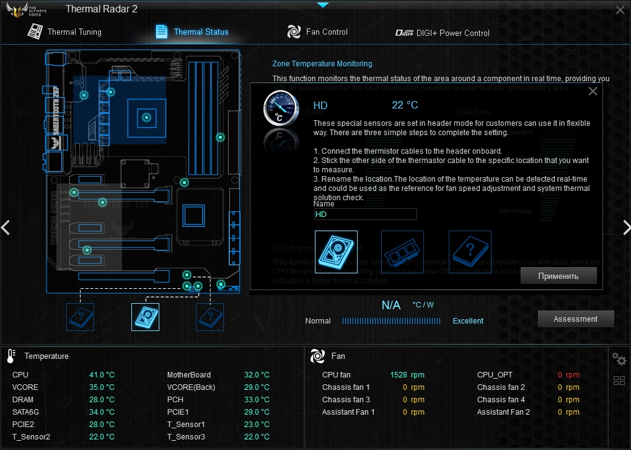Click the Name field containing HD
The image size is (631, 450).
[366, 214]
